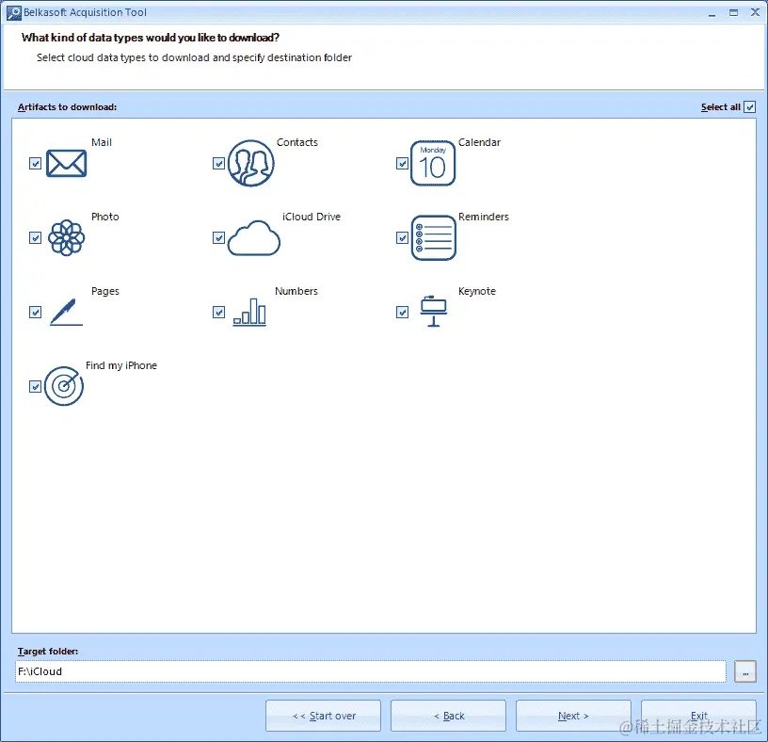This screenshot has height=742, width=768.
Task: Uncheck the Contacts checkbox
Action: [x=219, y=163]
